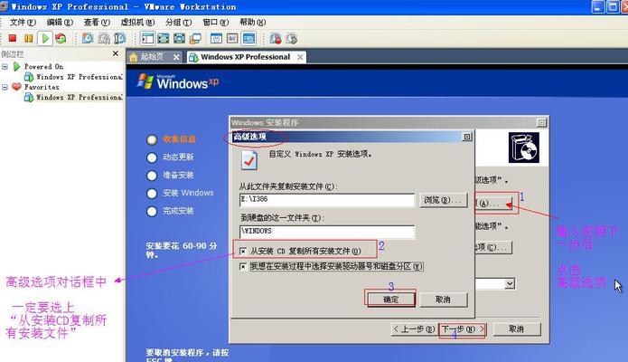This screenshot has height=362, width=628.
Task: Select Windows XP Professional under Powered On
Action: coord(80,77)
